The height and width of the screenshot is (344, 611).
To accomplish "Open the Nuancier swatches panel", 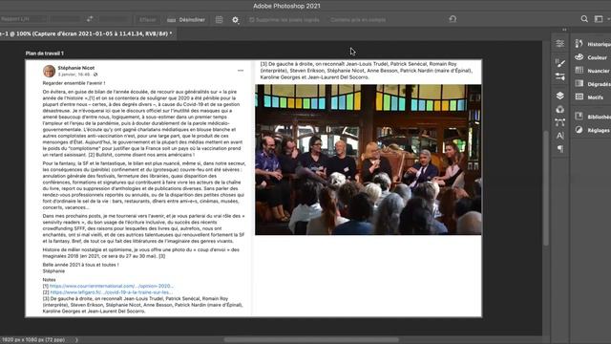I will (593, 71).
